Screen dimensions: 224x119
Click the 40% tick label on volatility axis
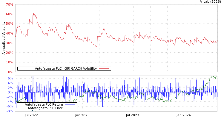click(x=10, y=34)
